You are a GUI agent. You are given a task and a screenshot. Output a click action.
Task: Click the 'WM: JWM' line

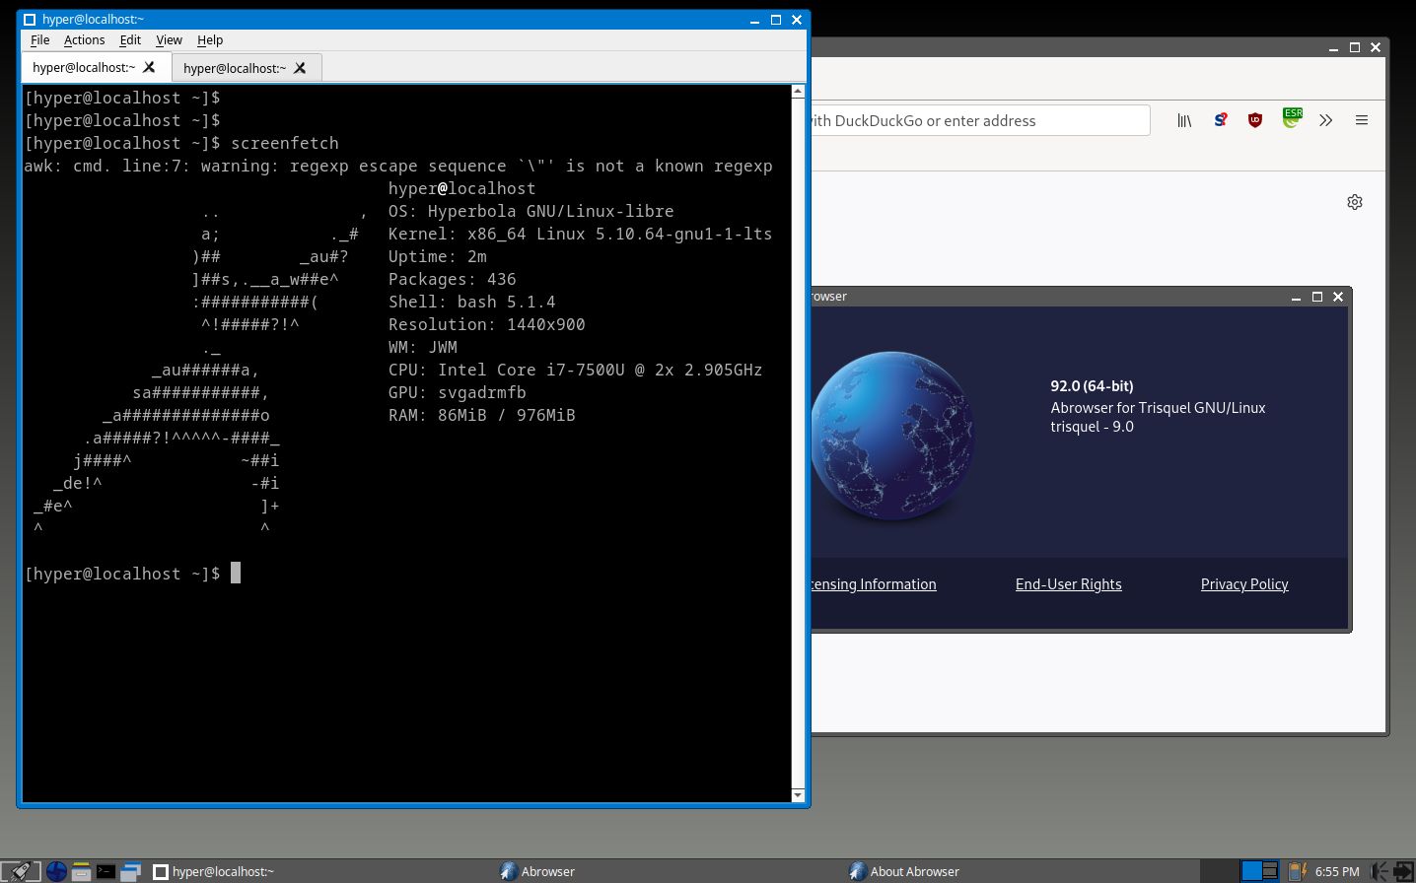(x=423, y=347)
